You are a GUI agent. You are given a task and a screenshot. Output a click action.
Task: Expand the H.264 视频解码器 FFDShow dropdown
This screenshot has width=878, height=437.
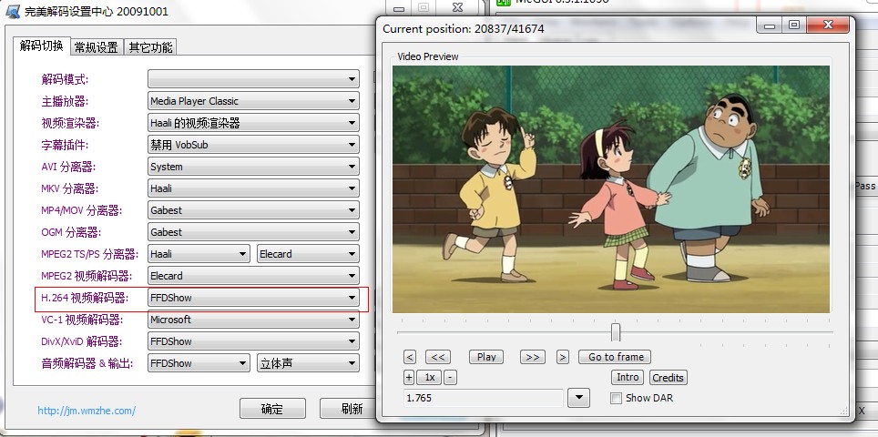point(352,298)
